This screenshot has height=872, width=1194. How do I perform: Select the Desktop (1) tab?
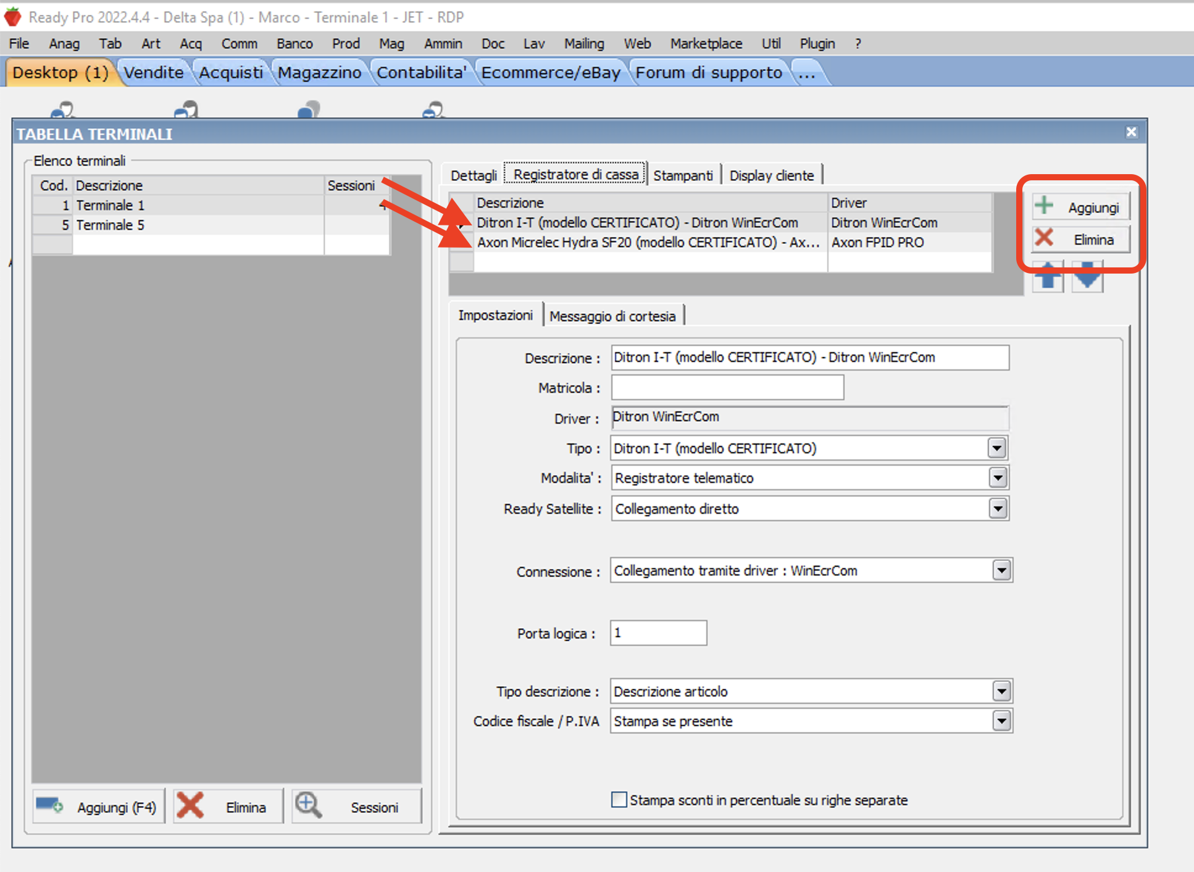pos(61,72)
